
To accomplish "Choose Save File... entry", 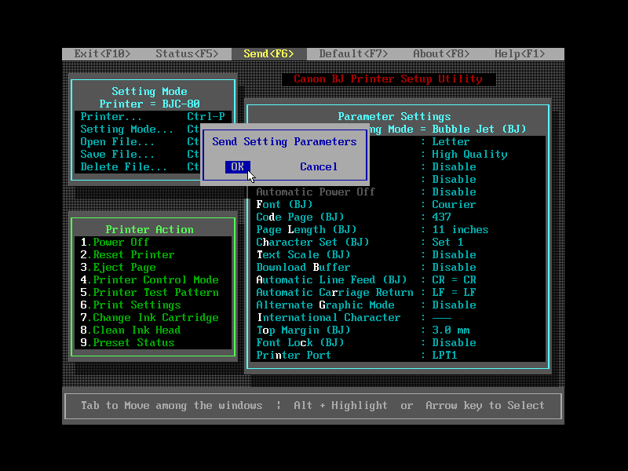I will [x=137, y=154].
